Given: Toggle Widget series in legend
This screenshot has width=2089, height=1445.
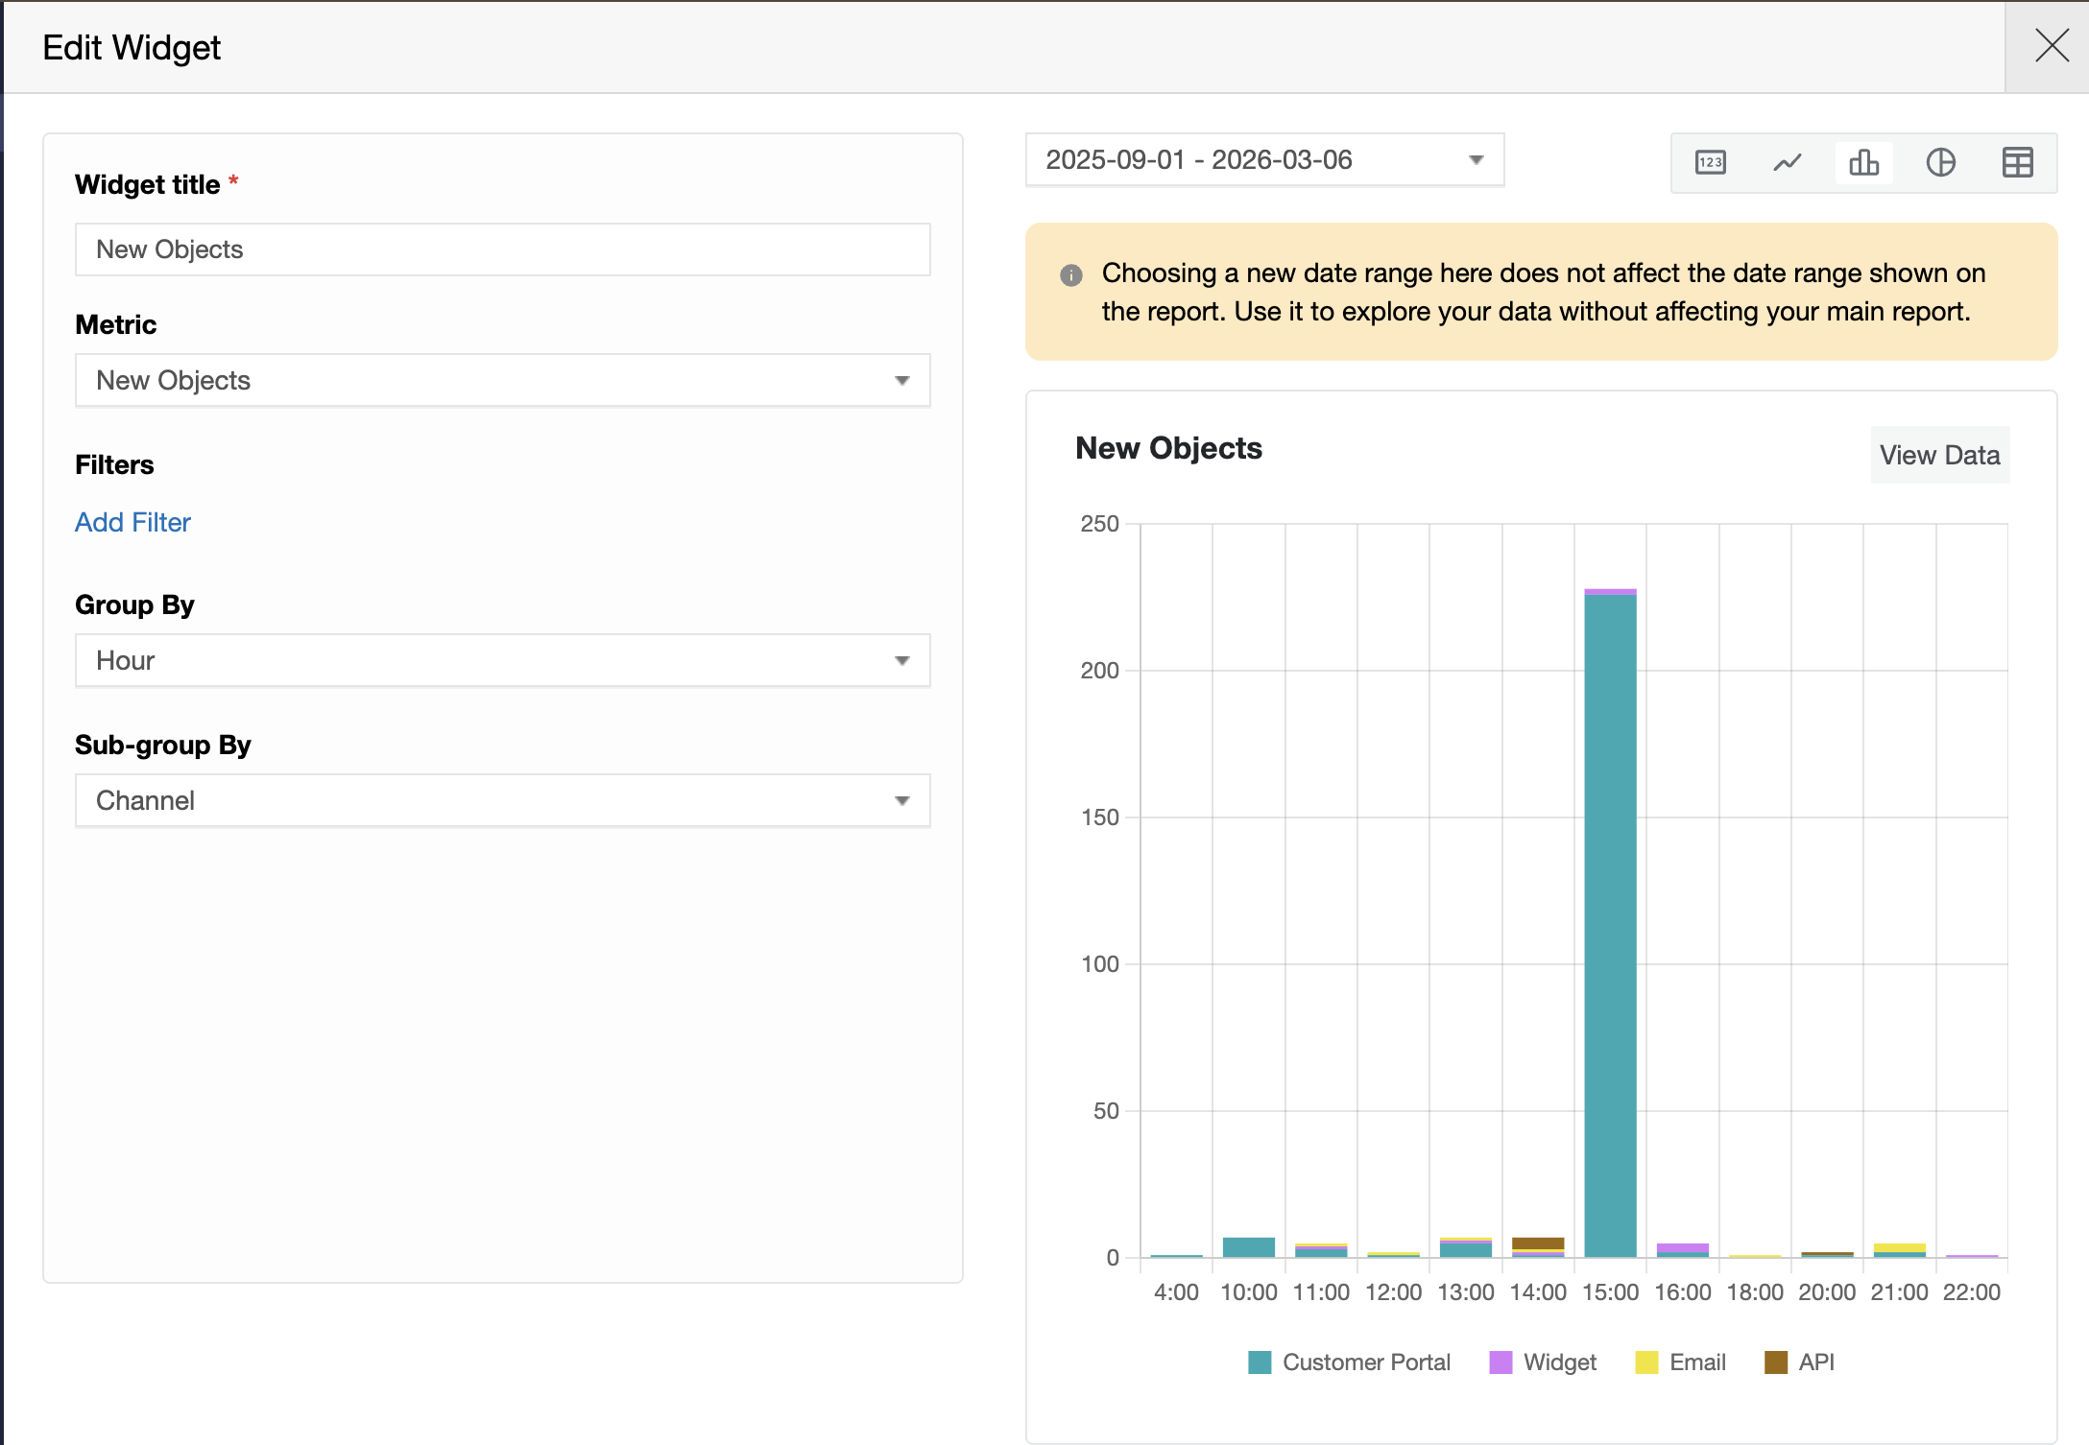Looking at the screenshot, I should tap(1543, 1362).
